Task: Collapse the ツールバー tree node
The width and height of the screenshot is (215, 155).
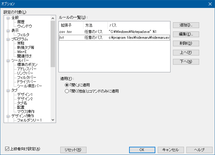Action: (8, 61)
